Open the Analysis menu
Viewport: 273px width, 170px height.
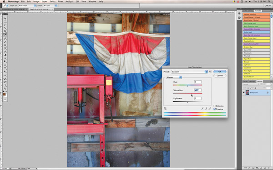(x=69, y=1)
